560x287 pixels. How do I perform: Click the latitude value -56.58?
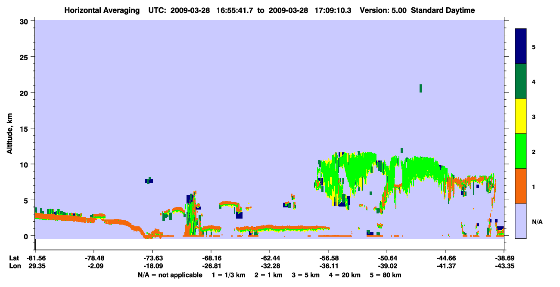pyautogui.click(x=328, y=258)
